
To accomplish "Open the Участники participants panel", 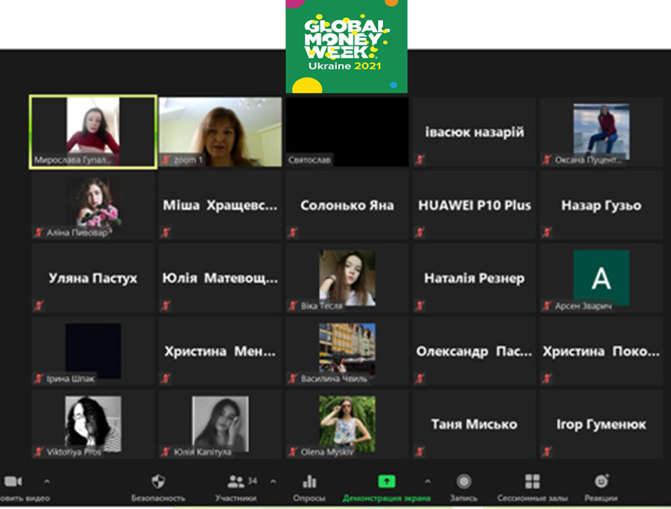I will click(x=236, y=482).
